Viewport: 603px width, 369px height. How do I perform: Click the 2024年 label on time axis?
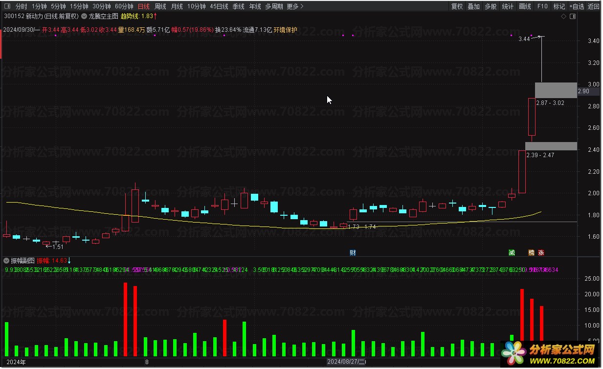tap(17, 362)
